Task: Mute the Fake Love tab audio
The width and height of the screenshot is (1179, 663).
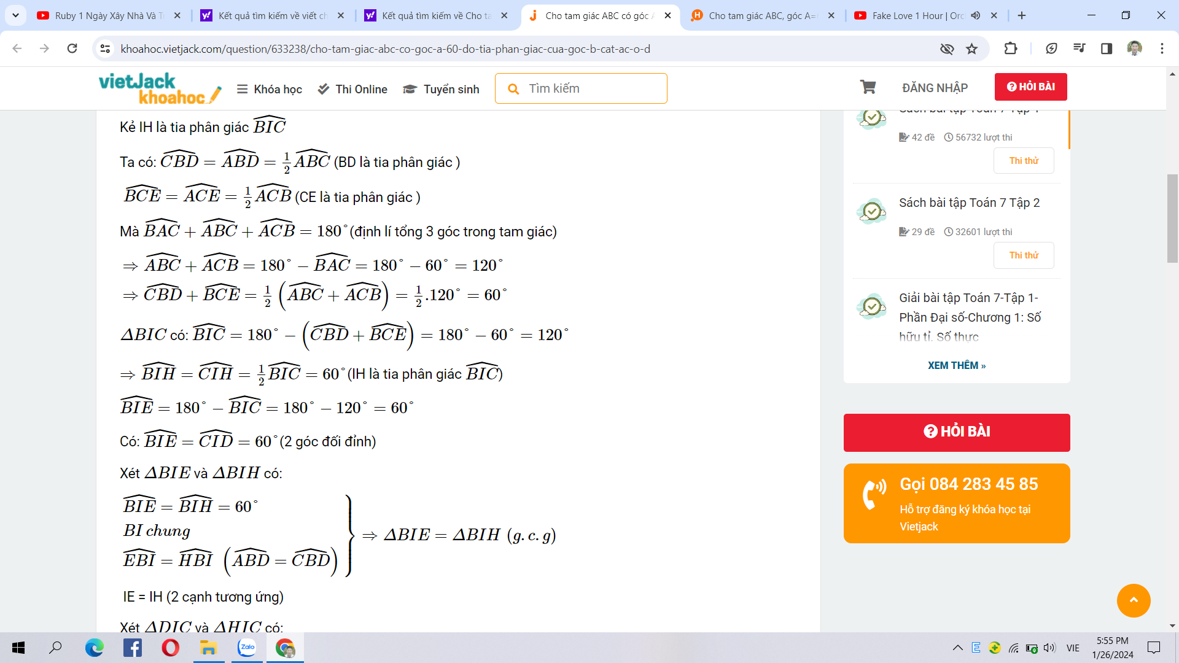Action: 976,16
